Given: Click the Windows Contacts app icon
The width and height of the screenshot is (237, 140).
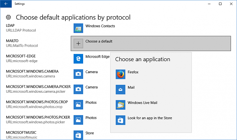Looking at the screenshot, I should (78, 28).
